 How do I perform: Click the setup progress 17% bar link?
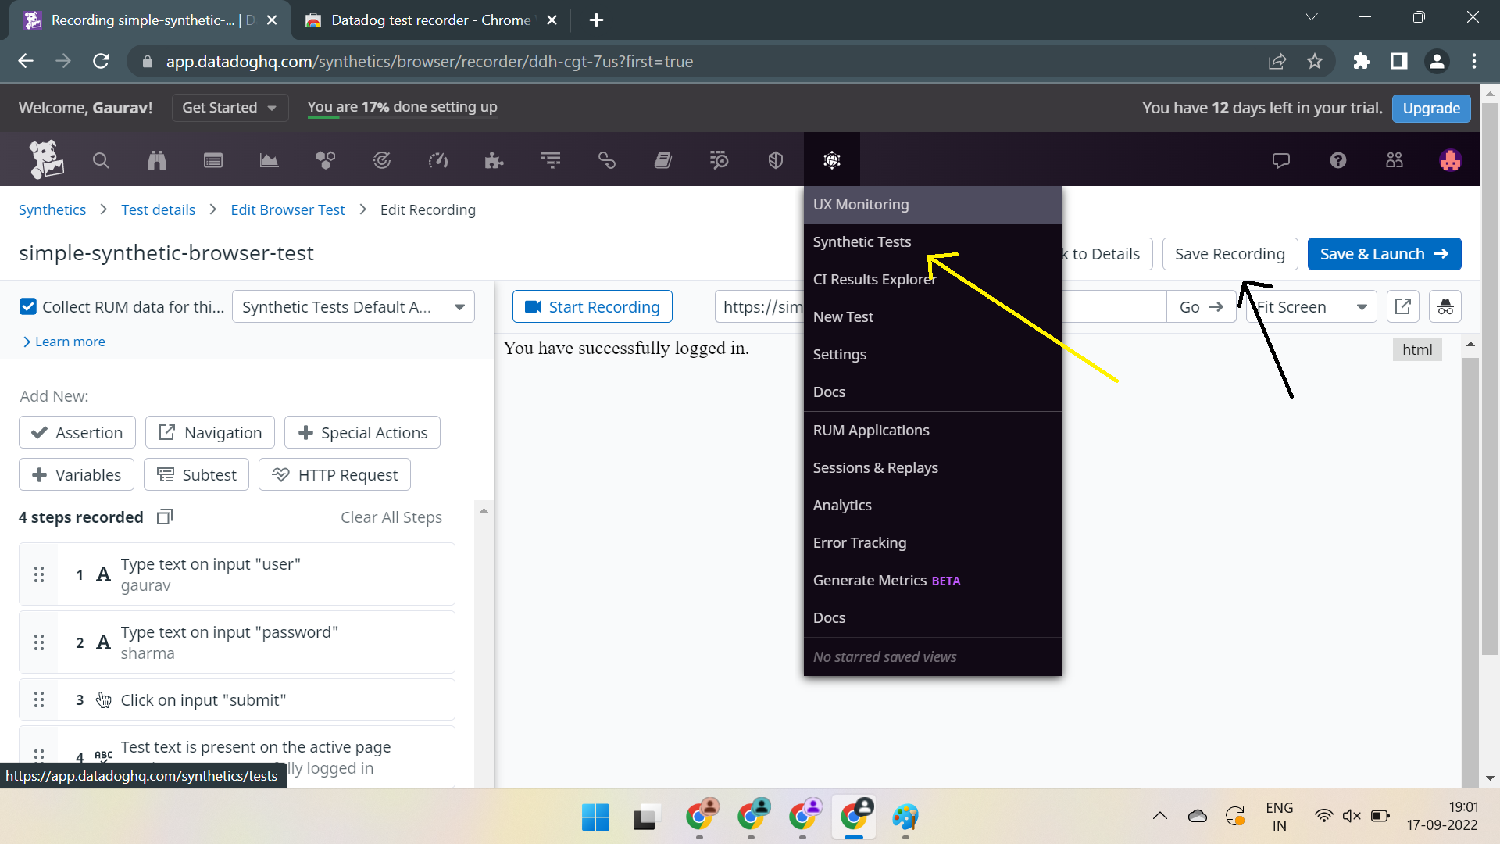(x=402, y=107)
